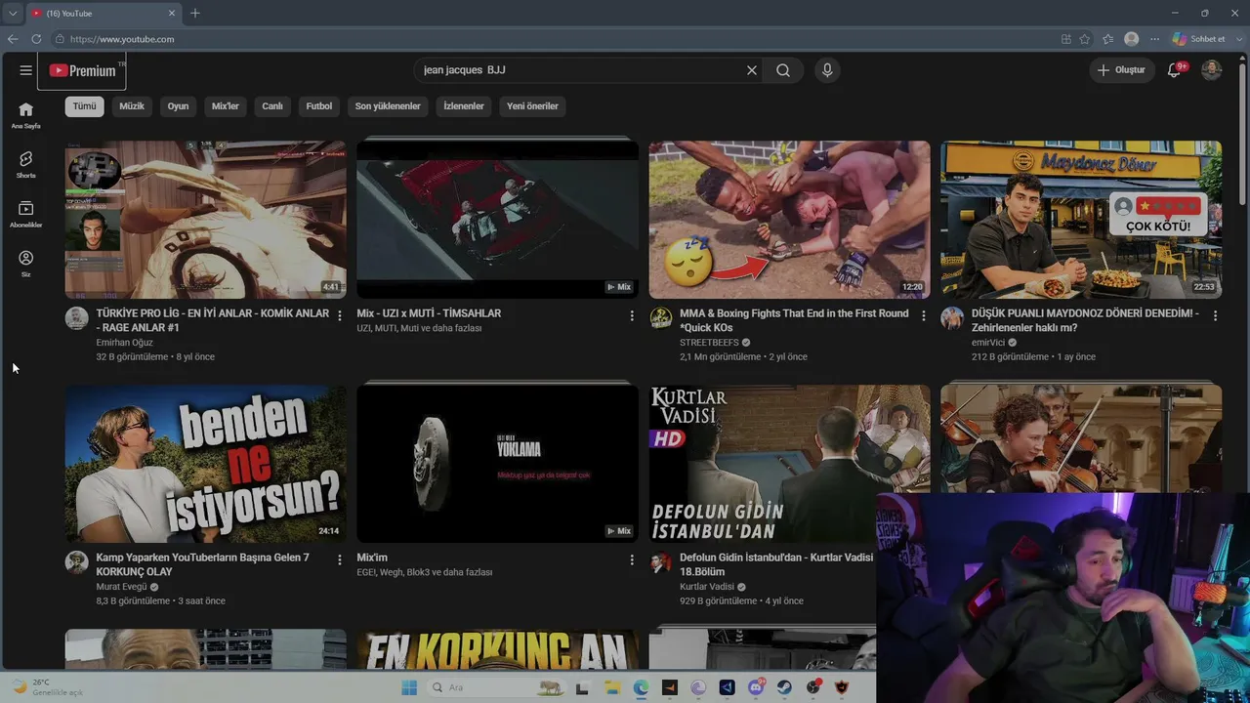Expand the browser tab search dropdown

(13, 13)
